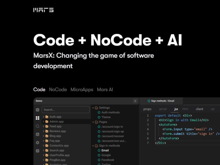This screenshot has height=165, width=220.
Task: Click the add new item plus icon
Action: point(37,110)
